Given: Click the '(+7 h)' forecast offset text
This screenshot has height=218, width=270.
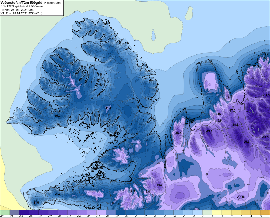Looking at the screenshot, I should (x=38, y=13).
